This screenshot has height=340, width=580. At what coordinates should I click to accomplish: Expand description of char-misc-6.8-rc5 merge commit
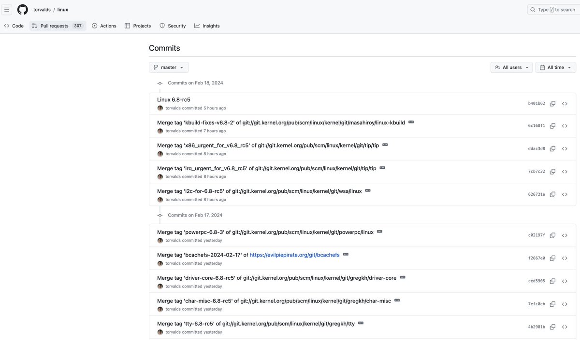[x=397, y=300]
